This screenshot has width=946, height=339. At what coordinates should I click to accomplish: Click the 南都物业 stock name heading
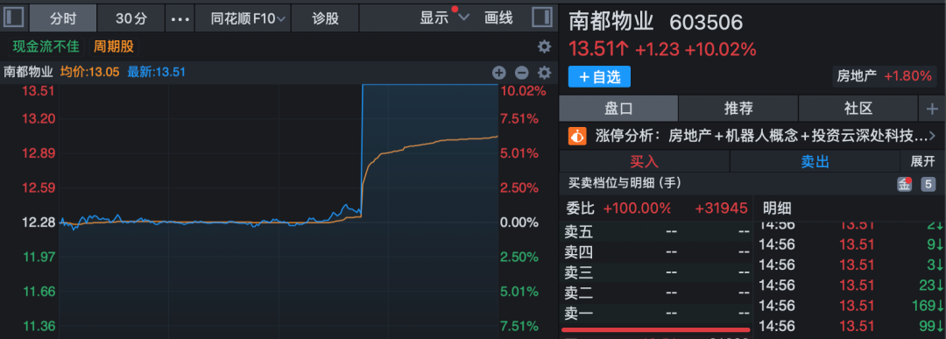coord(611,22)
